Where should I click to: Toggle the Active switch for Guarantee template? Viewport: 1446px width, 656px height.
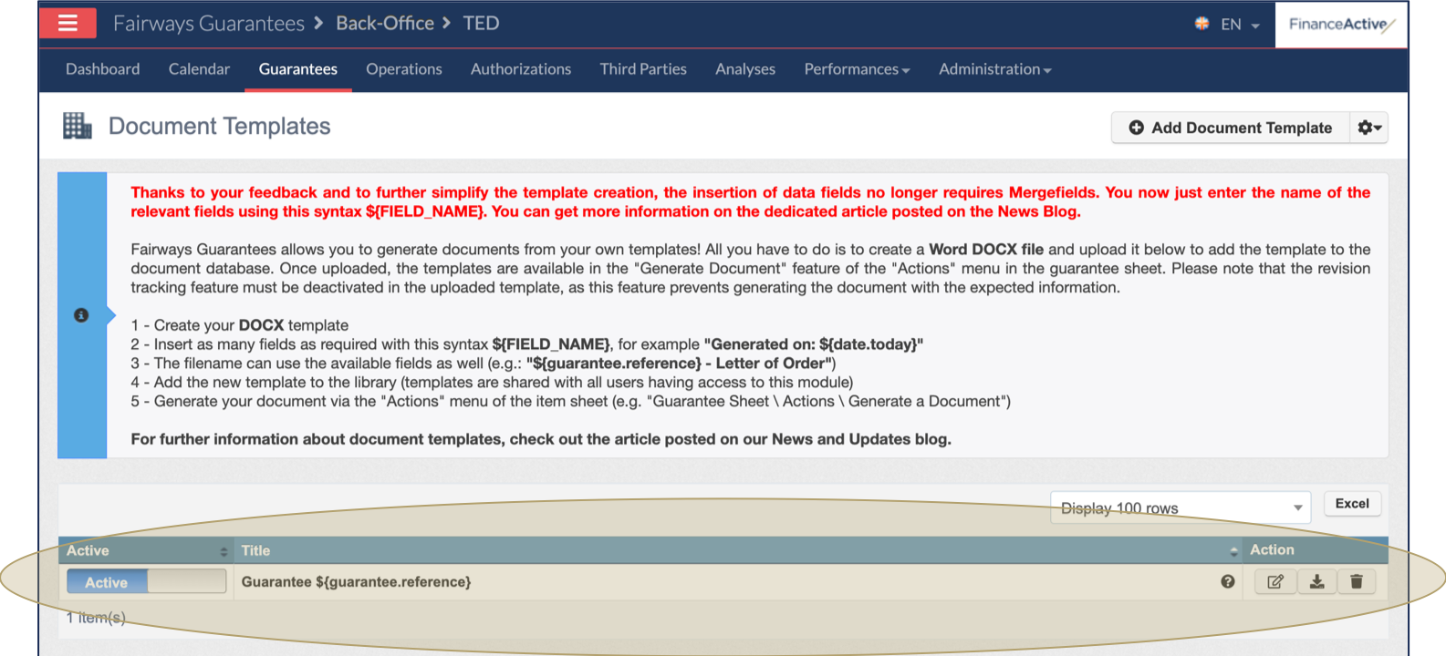[146, 582]
